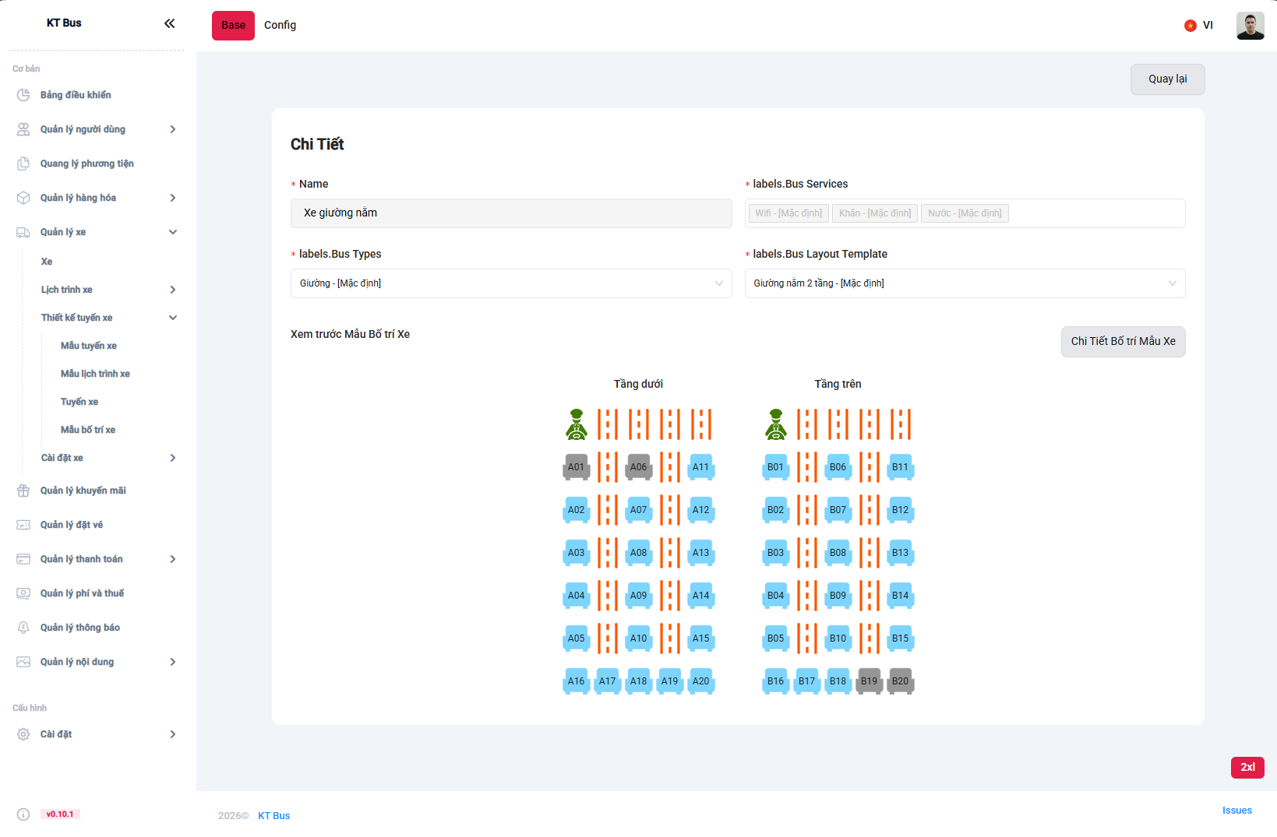Click the driver icon in Tầng dưới
Image resolution: width=1277 pixels, height=837 pixels.
tap(576, 424)
